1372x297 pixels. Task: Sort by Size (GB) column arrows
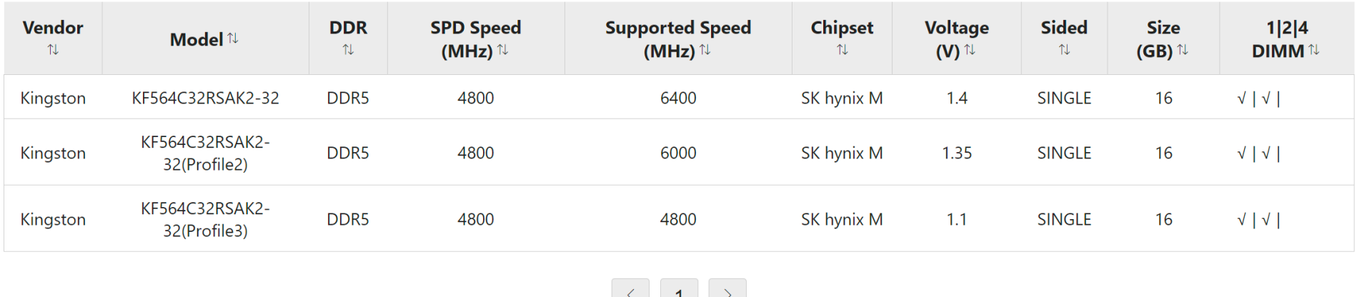pos(1183,50)
